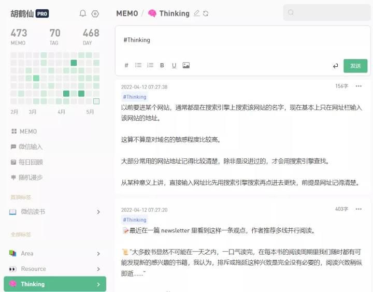Viewport: 373px width, 292px height.
Task: Click the outlined current-day heatmap cell
Action: tap(96, 101)
